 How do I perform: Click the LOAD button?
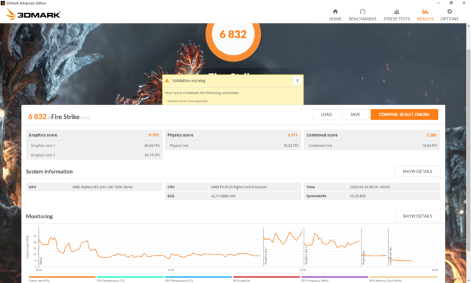tap(327, 114)
